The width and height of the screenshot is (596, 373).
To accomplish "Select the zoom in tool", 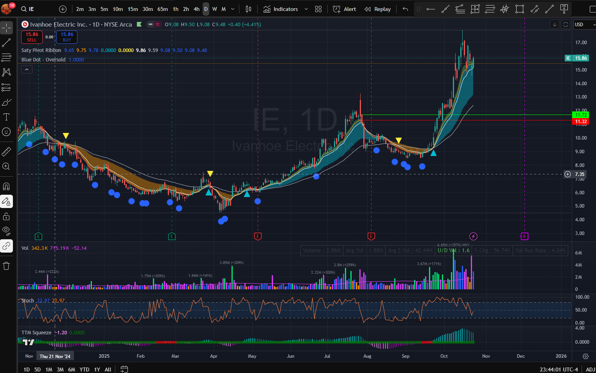I will [x=6, y=166].
